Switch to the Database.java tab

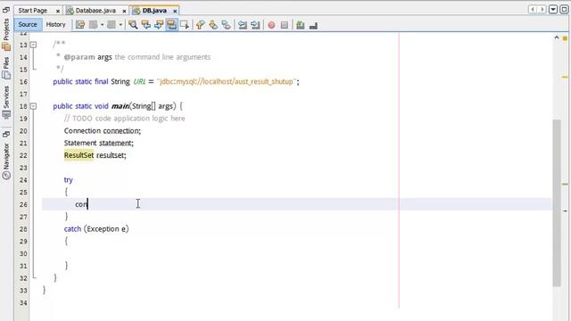(x=95, y=11)
